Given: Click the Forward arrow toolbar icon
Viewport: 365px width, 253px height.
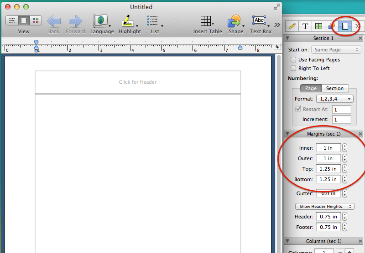Looking at the screenshot, I should (75, 21).
